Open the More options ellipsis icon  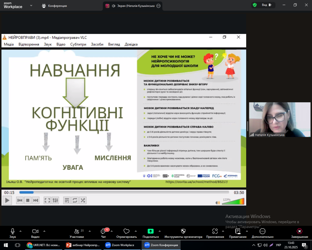pyautogui.click(x=262, y=231)
